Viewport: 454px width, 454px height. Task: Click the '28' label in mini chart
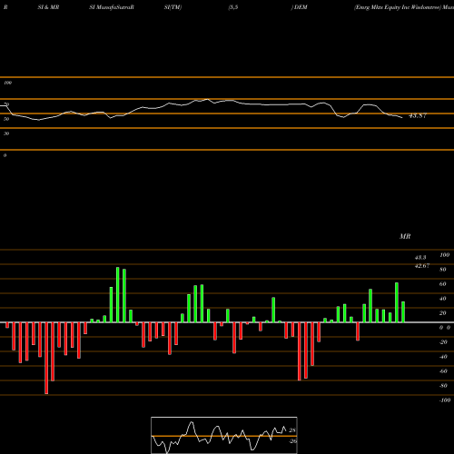click(x=292, y=430)
